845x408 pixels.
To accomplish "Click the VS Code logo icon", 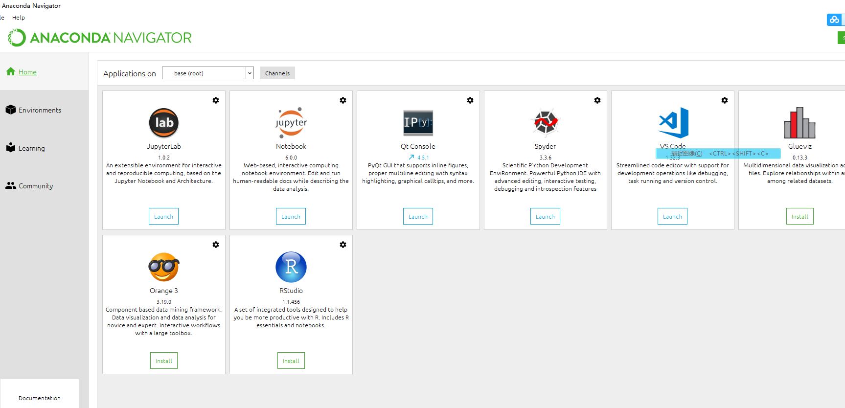I will tap(673, 123).
